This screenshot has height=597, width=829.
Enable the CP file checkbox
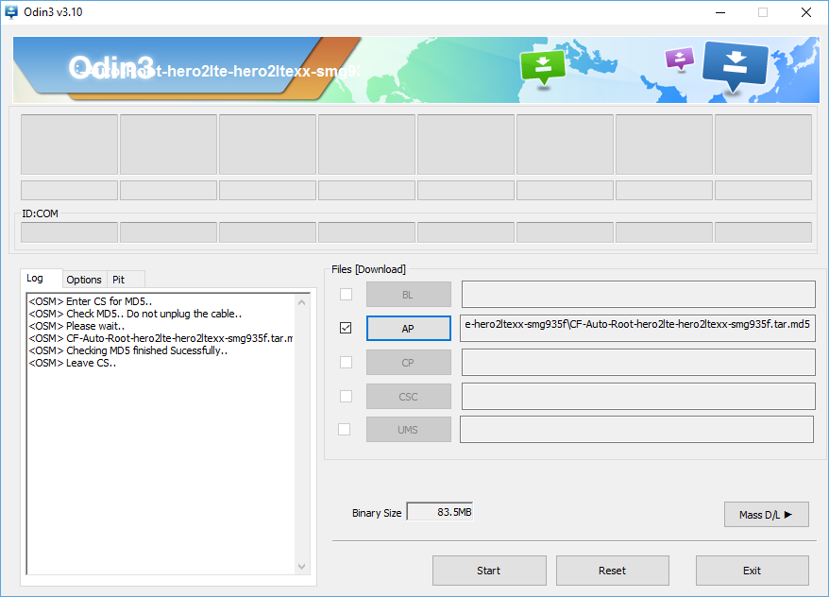pos(345,363)
